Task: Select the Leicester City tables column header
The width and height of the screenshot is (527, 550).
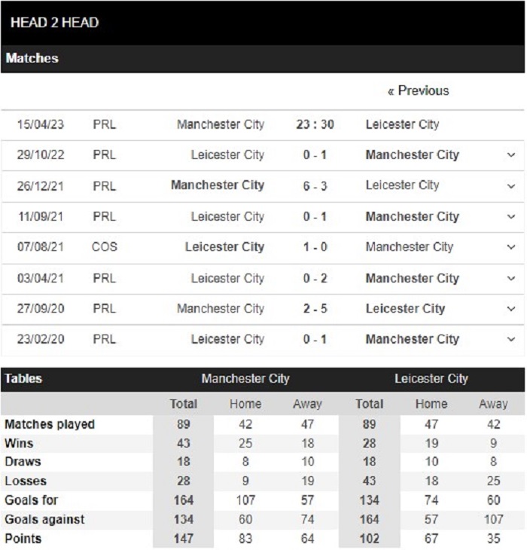Action: [x=431, y=379]
